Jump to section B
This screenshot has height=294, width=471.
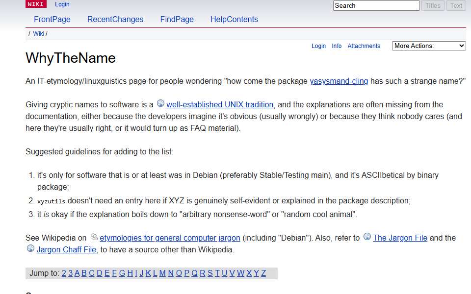pos(84,273)
